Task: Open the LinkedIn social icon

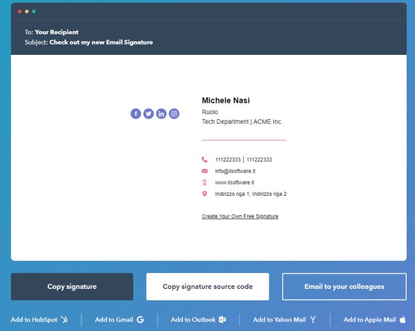Action: (161, 114)
